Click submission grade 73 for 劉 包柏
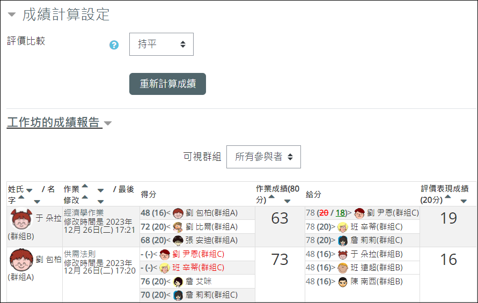The width and height of the screenshot is (478, 303). tap(280, 260)
